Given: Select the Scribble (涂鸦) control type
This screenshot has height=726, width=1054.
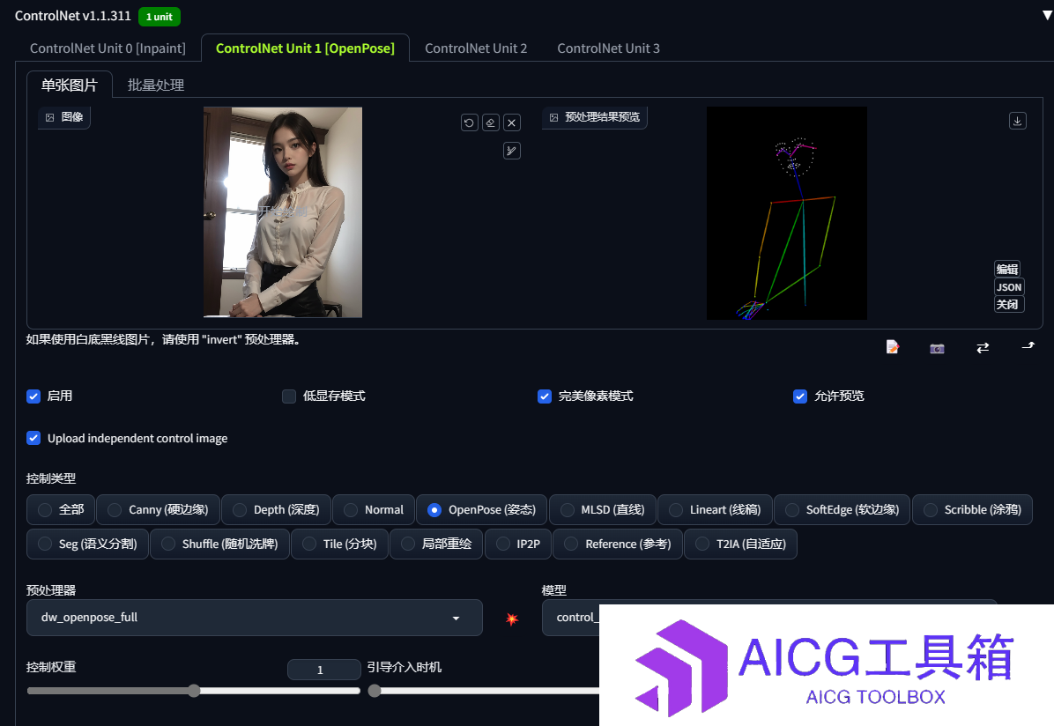Looking at the screenshot, I should tap(972, 509).
